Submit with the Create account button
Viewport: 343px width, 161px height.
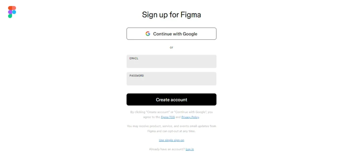[171, 100]
